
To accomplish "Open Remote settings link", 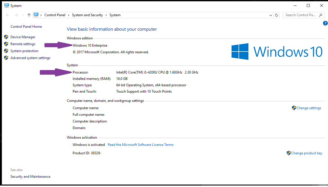I will pyautogui.click(x=23, y=44).
